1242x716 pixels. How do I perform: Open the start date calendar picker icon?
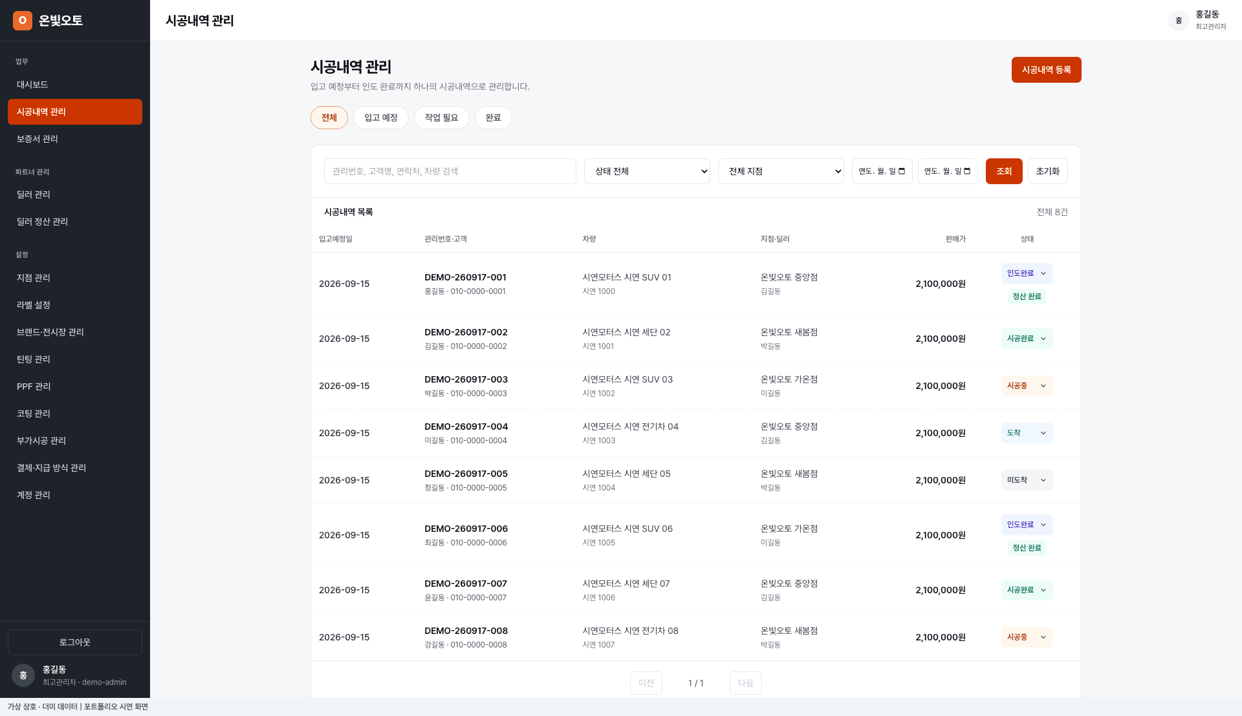(x=902, y=171)
